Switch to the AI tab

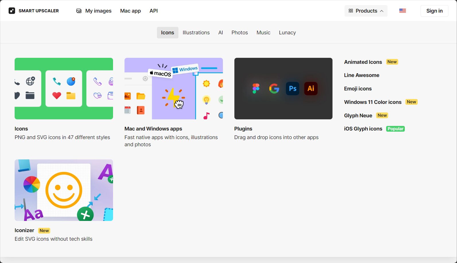pos(221,33)
